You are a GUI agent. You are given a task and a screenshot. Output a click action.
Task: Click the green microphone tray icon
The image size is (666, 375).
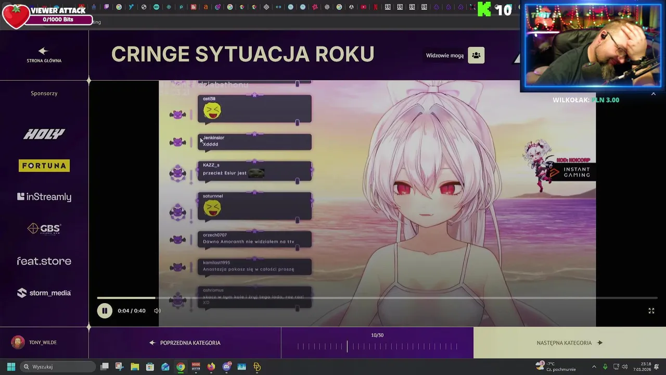click(605, 367)
